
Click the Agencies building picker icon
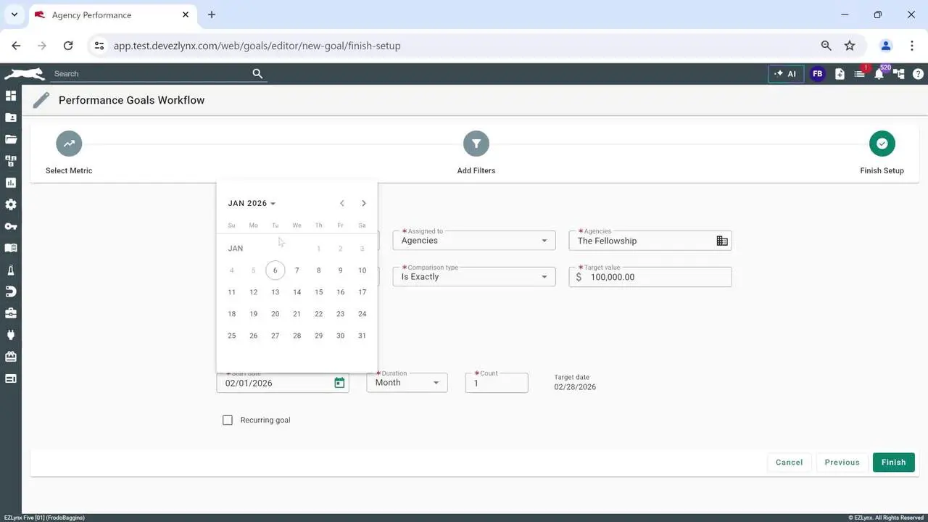pos(722,241)
